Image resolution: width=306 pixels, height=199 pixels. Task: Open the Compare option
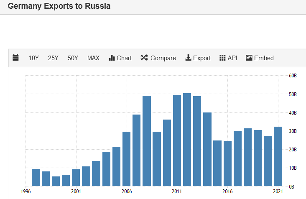(158, 58)
